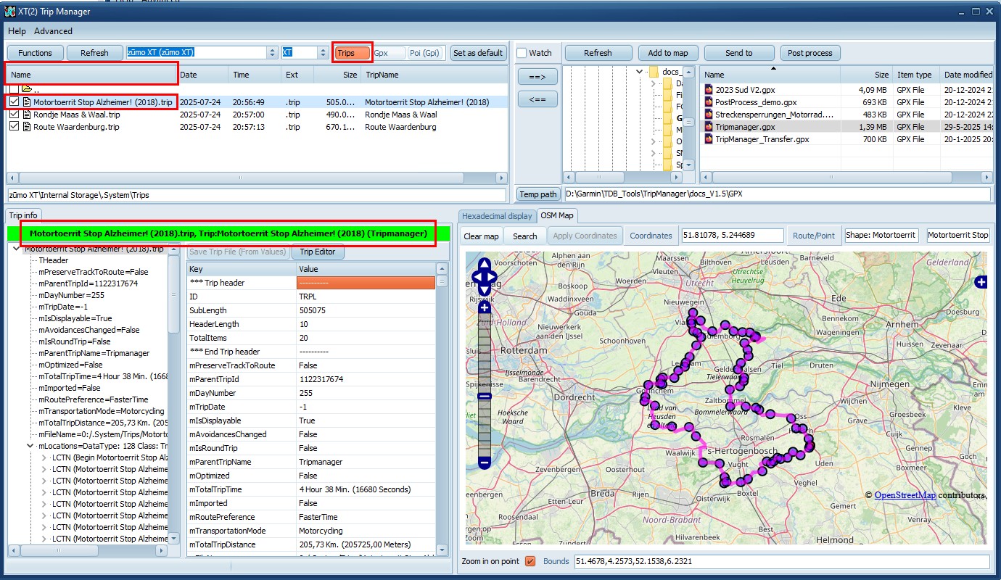
Task: Enable the Watch checkbox
Action: 522,53
